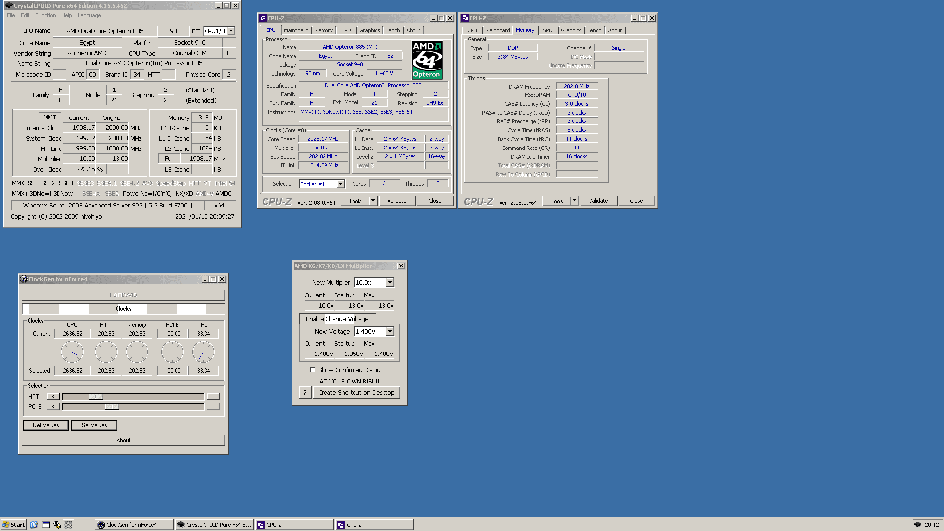Screen dimensions: 944x531
Task: Toggle the Full cache button in CrystalCPUID
Action: click(x=169, y=158)
